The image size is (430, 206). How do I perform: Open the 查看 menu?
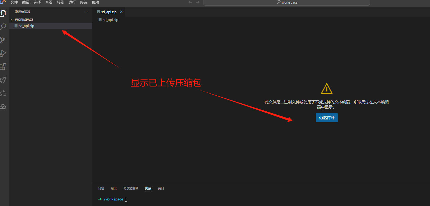(x=49, y=2)
